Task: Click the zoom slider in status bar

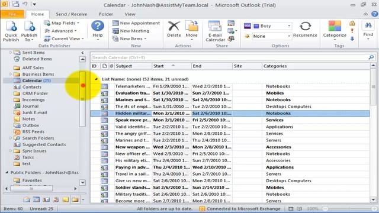Action: [351, 209]
